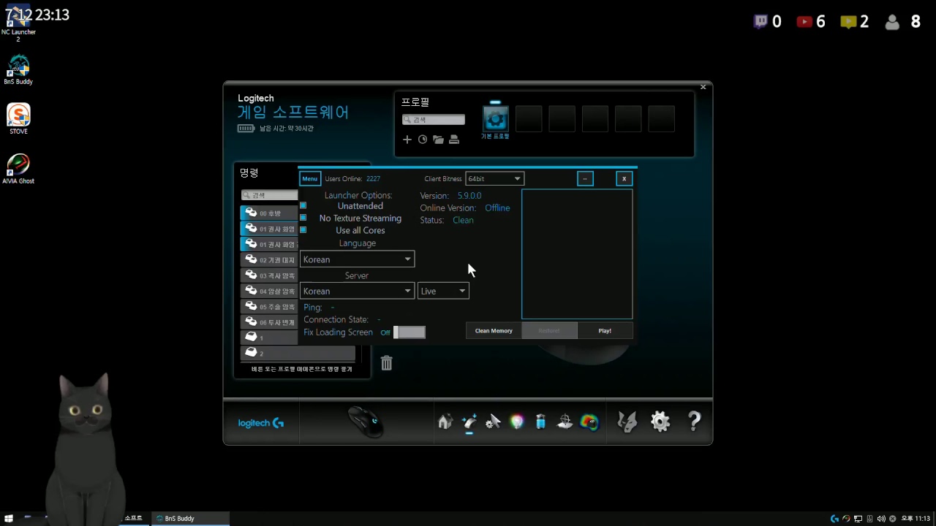Viewport: 936px width, 526px height.
Task: Close BnS Buddy with the x button
Action: coord(624,179)
